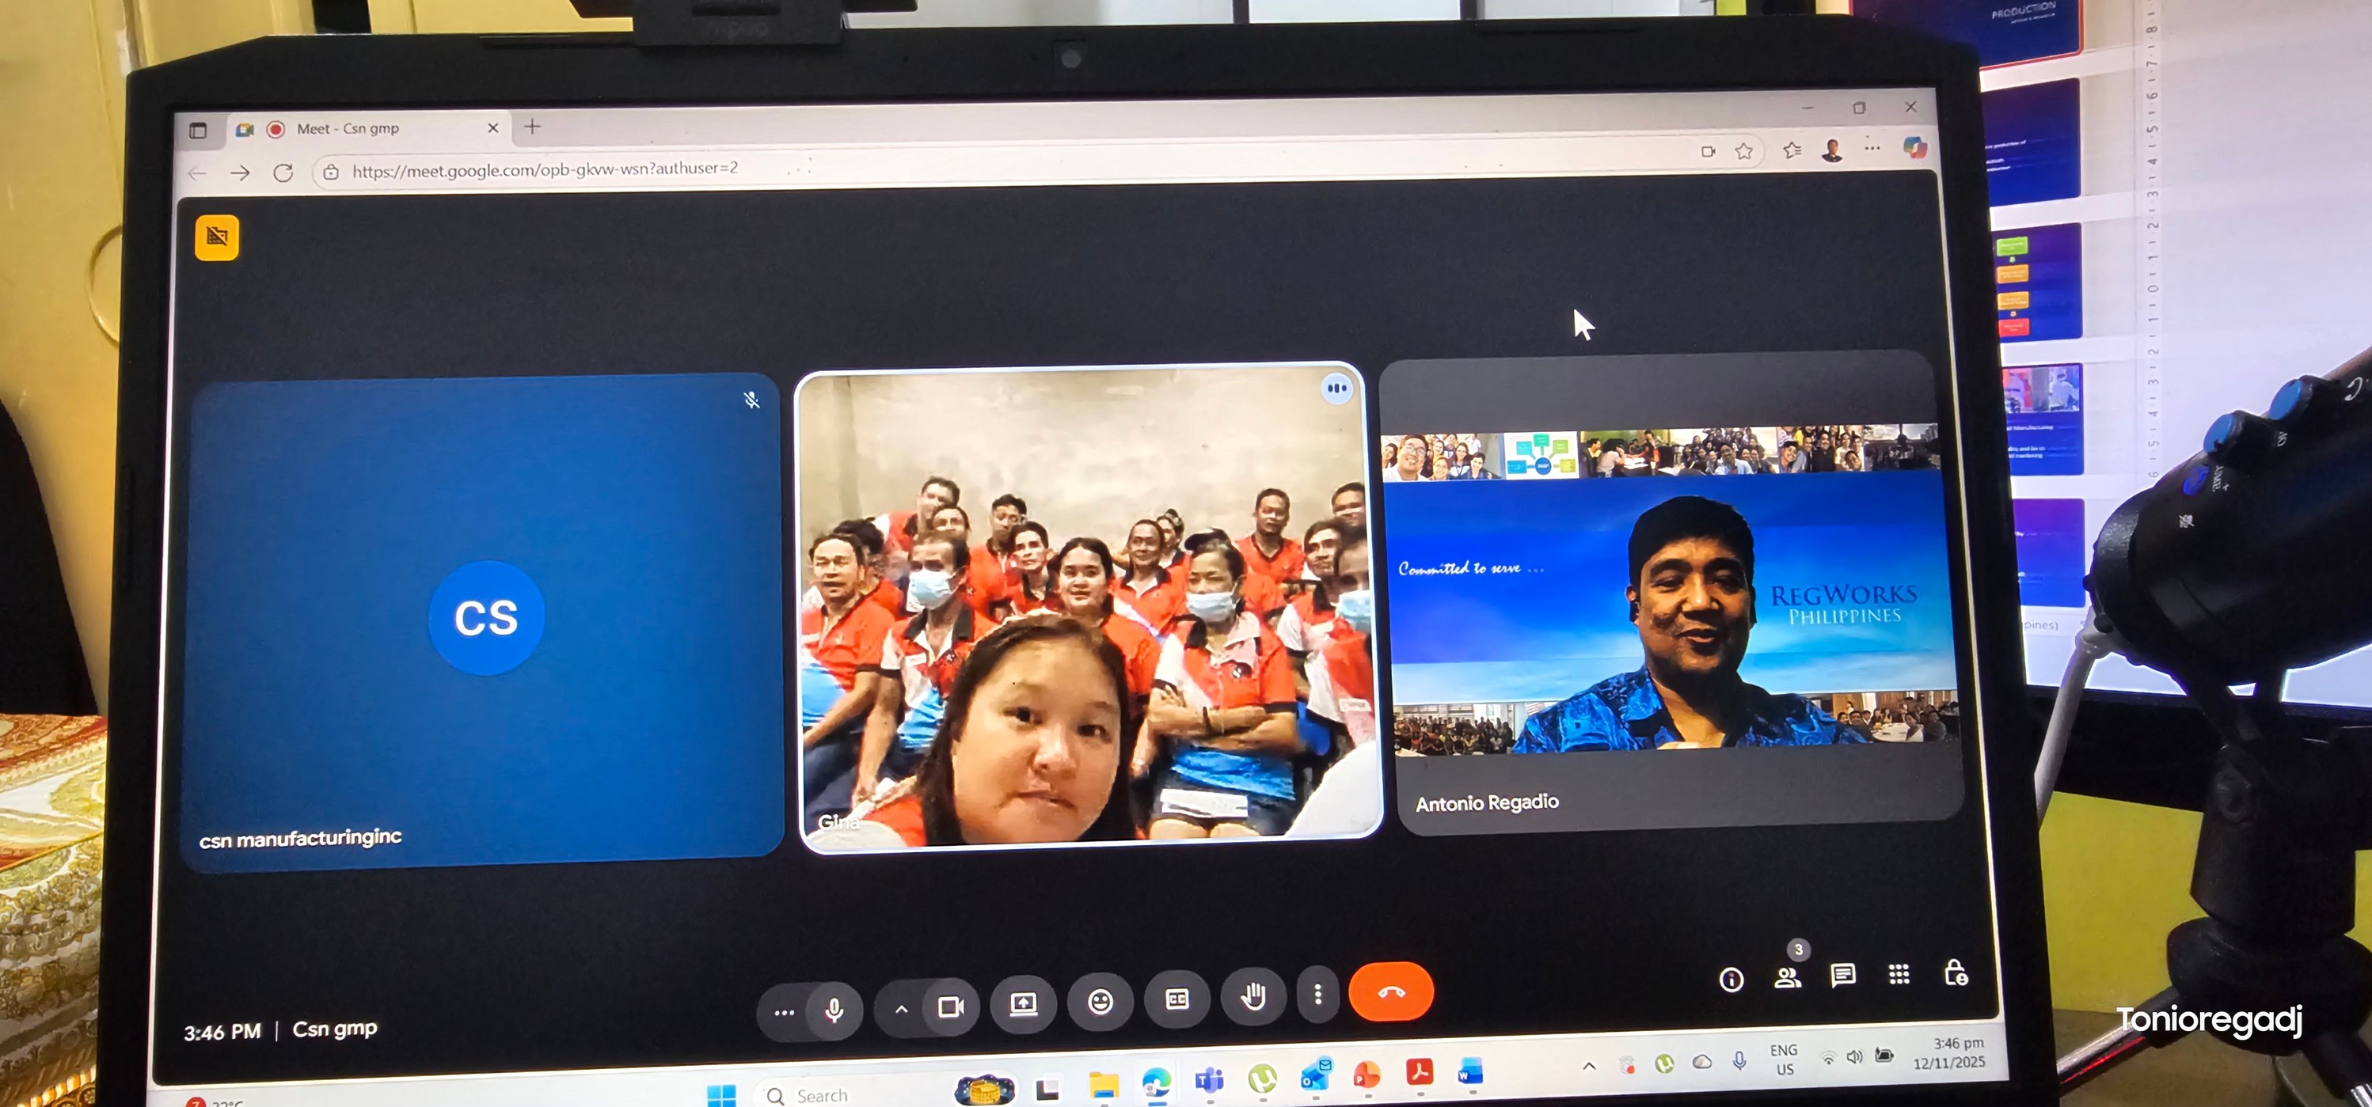2372x1107 pixels.
Task: Open a new browser tab
Action: (x=531, y=126)
